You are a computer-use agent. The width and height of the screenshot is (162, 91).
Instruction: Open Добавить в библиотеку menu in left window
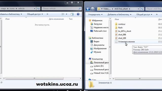click(11, 14)
